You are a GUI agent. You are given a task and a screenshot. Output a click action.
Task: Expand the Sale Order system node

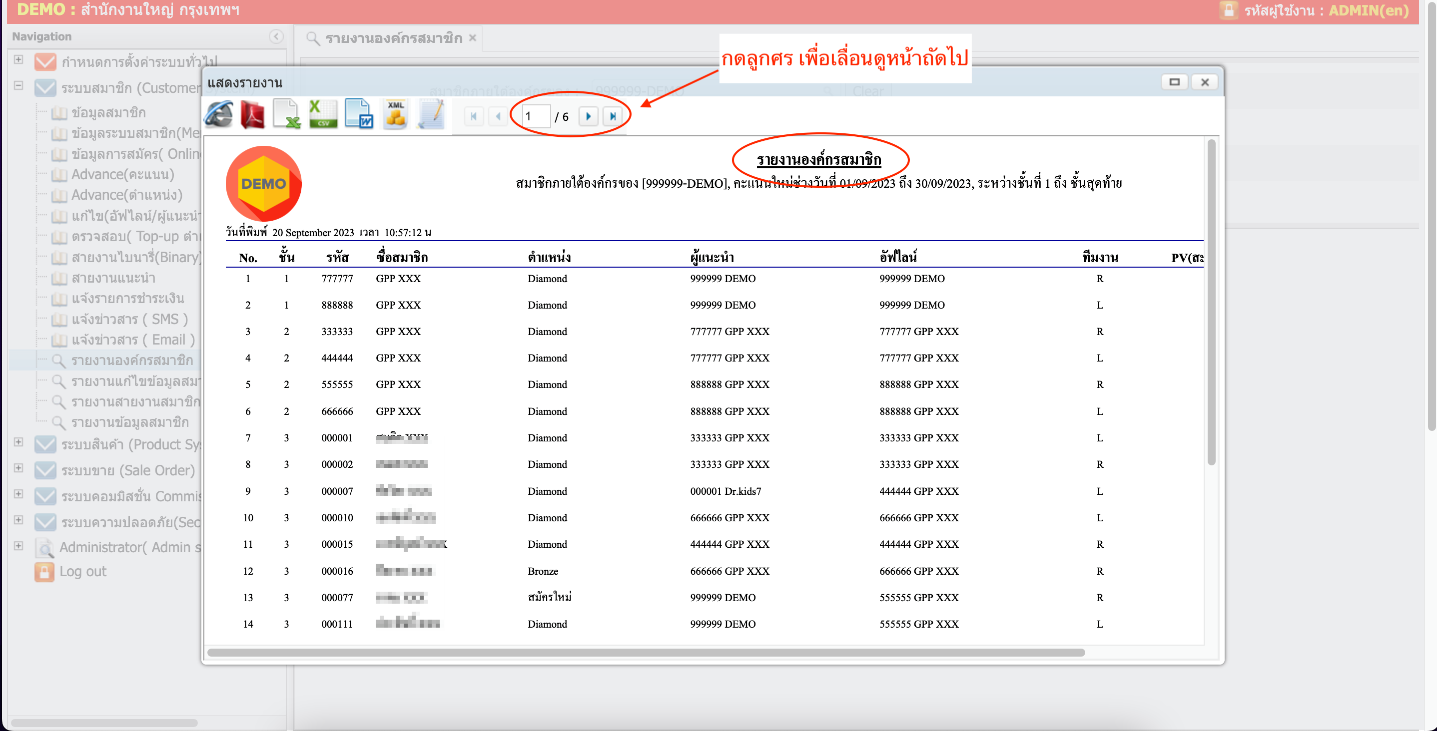[x=18, y=468]
